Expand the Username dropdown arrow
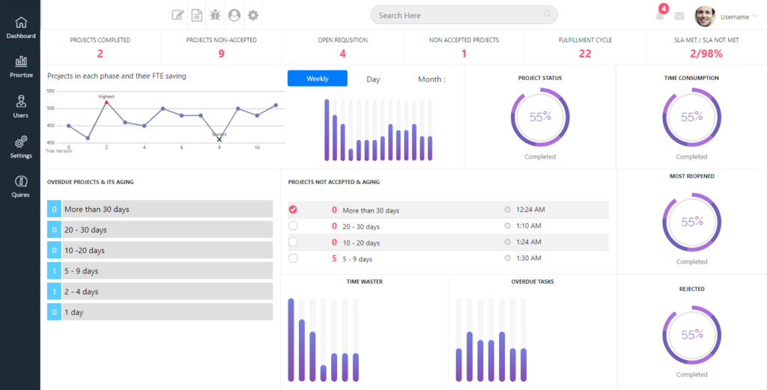Screen dimensions: 767x390 point(755,16)
